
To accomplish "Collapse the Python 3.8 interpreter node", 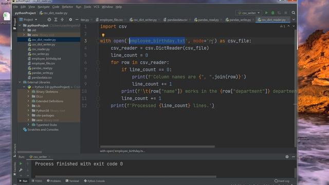I will coord(24,87).
